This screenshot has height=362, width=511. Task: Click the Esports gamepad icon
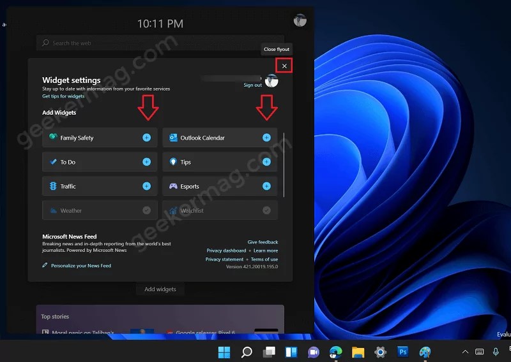pos(173,186)
